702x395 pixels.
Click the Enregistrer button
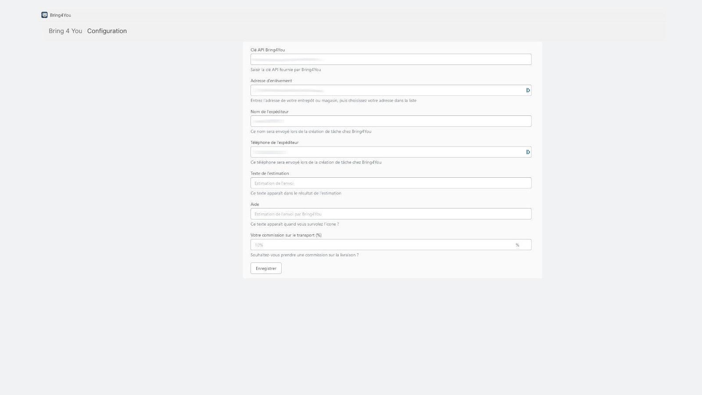click(265, 268)
